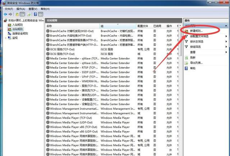
Task: Click the 帮助 link in actions pane
Action: coord(193,68)
